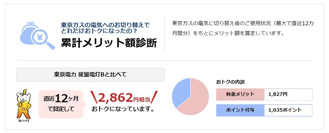Click the 電パッチョ bear mascot icon
The image size is (329, 133).
click(24, 103)
